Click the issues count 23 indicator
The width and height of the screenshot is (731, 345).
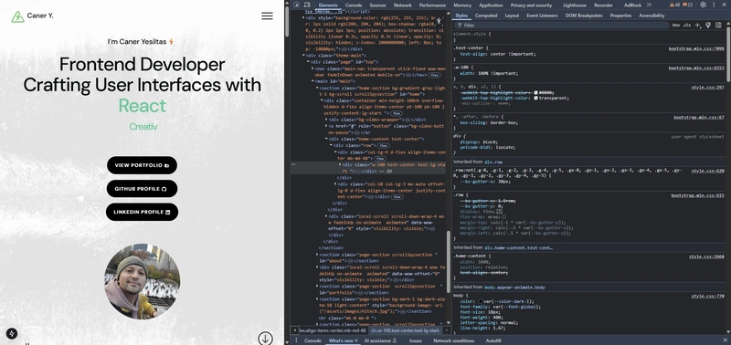pyautogui.click(x=688, y=5)
